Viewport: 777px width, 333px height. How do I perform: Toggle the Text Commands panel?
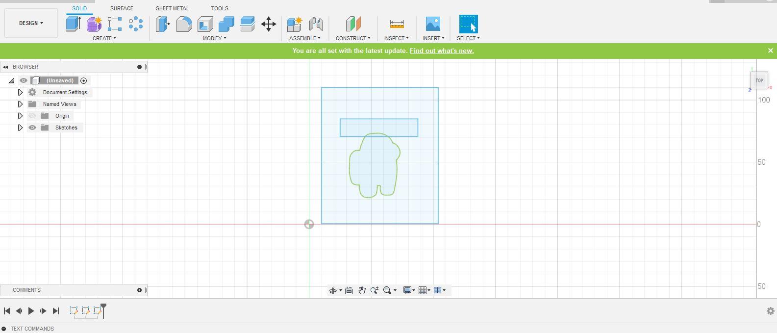pos(3,329)
